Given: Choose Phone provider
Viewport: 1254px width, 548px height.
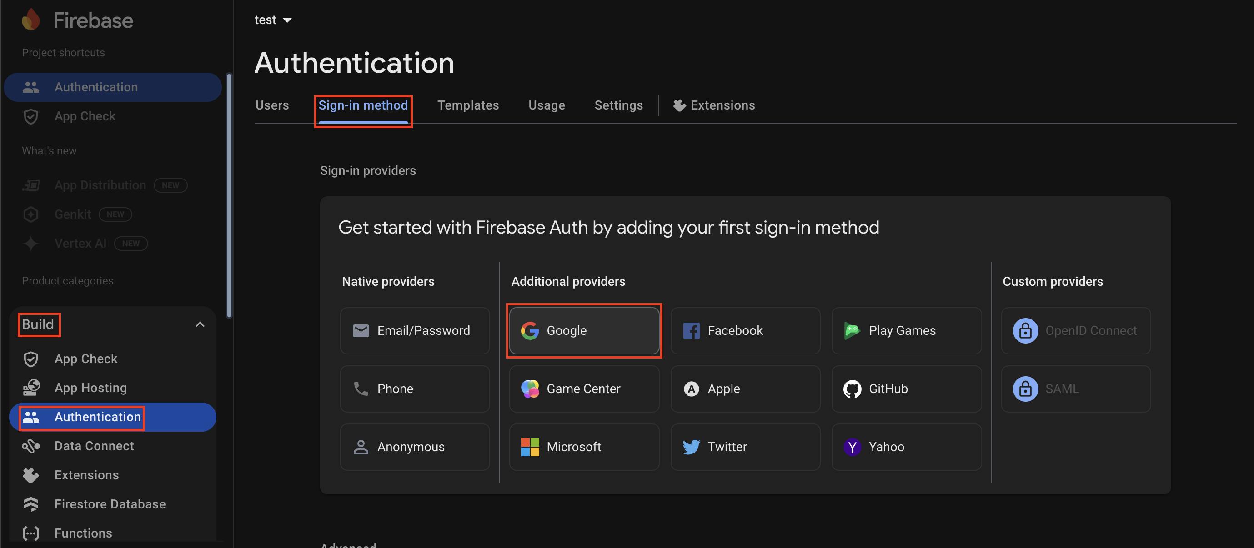Looking at the screenshot, I should 415,389.
